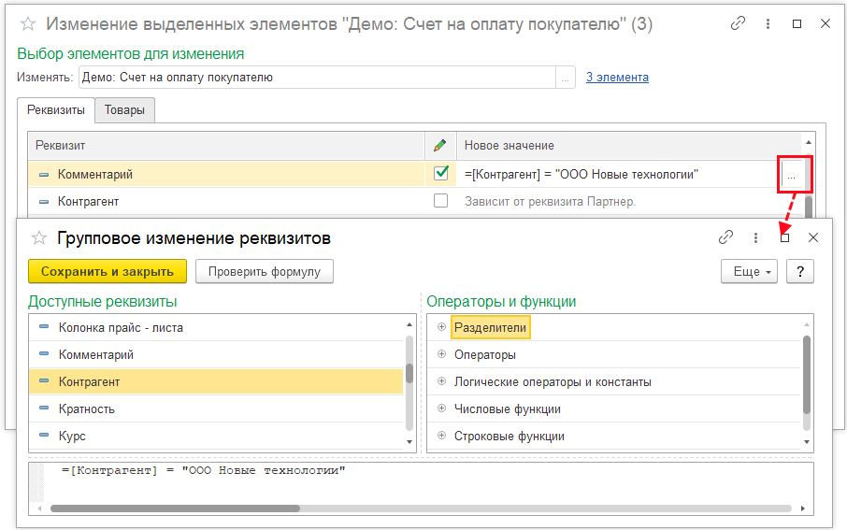847x530 pixels.
Task: Open three-dot menu of Групповое изменение реквизитов dialog
Action: (x=755, y=237)
